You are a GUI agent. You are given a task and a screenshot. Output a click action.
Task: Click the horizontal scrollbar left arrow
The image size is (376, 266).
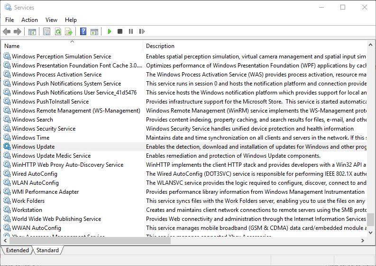point(5,240)
